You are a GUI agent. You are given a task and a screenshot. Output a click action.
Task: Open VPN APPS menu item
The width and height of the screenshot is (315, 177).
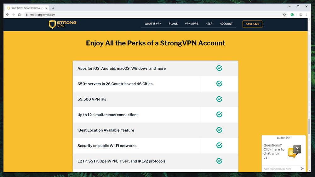click(x=192, y=24)
